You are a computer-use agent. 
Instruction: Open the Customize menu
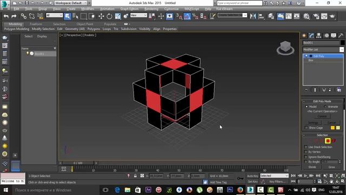[x=171, y=9]
